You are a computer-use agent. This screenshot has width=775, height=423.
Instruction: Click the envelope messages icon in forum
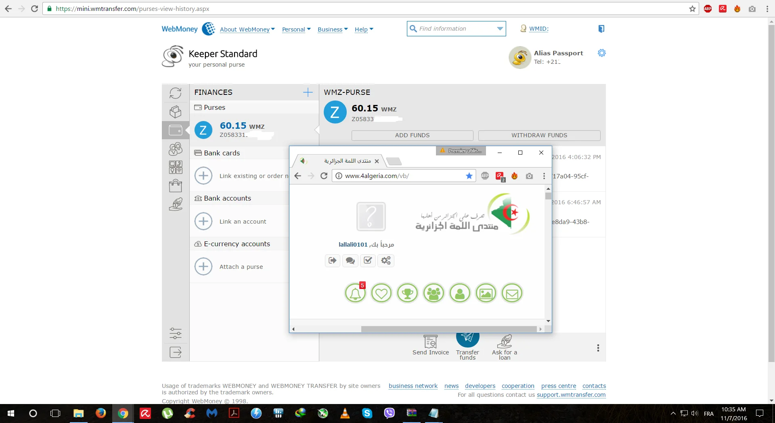(512, 293)
